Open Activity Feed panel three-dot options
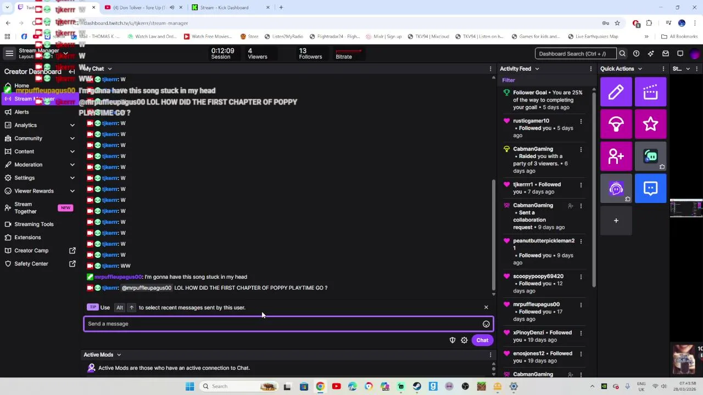 (591, 69)
